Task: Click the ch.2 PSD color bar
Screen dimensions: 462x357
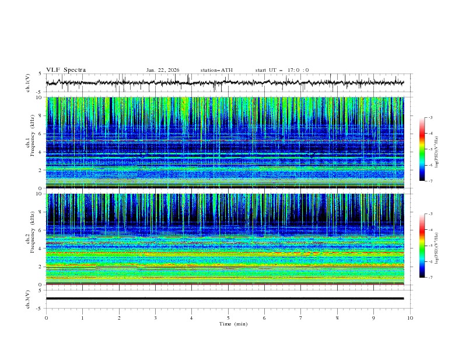Action: (422, 246)
